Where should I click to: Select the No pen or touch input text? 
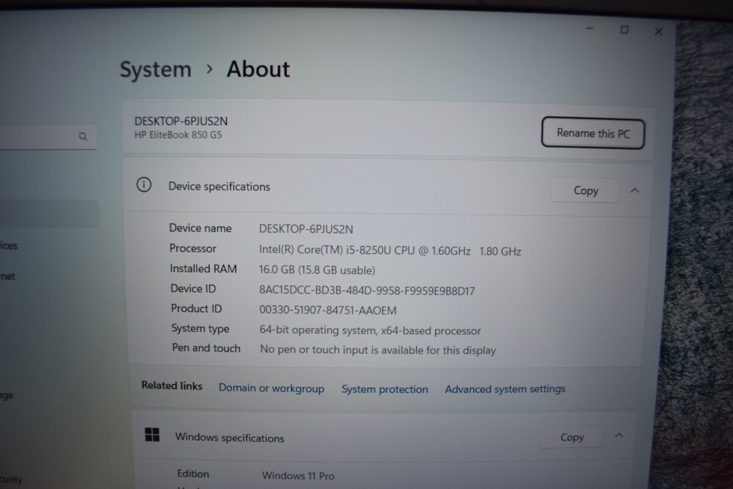click(378, 350)
